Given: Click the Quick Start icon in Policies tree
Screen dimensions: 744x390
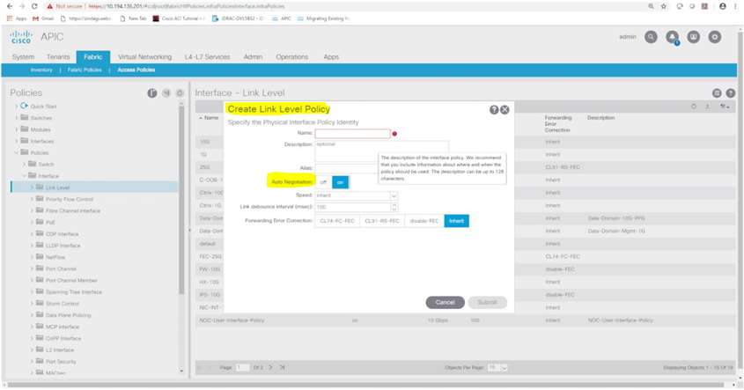Looking at the screenshot, I should coord(24,107).
